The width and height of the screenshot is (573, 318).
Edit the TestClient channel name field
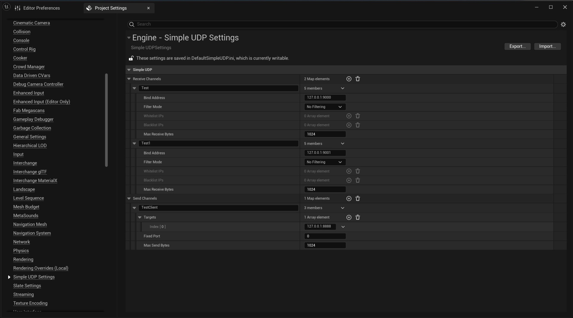pyautogui.click(x=218, y=208)
